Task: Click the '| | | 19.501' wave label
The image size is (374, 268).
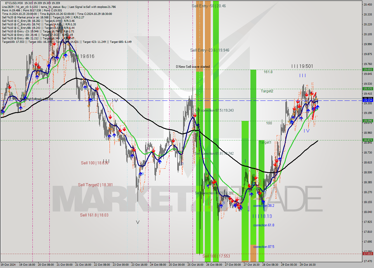Action: pyautogui.click(x=302, y=66)
